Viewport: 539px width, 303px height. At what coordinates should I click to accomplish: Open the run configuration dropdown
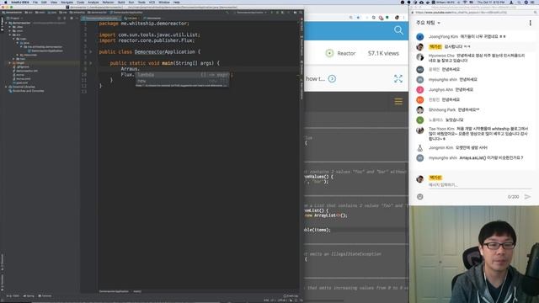(x=251, y=13)
